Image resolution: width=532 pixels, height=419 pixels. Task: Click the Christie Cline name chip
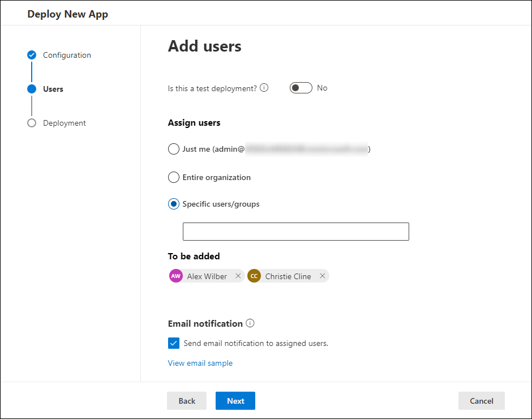288,276
